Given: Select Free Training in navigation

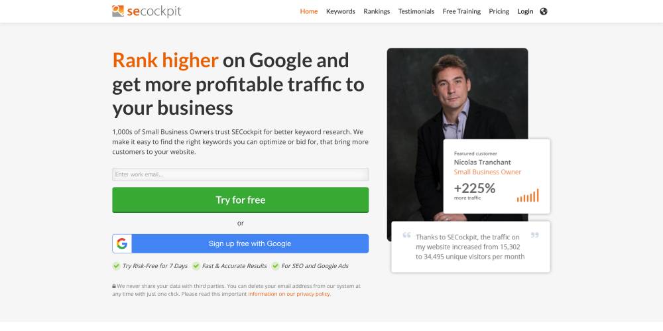Looking at the screenshot, I should (461, 11).
